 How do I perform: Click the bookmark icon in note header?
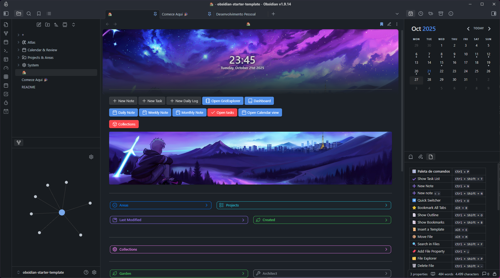point(382,24)
